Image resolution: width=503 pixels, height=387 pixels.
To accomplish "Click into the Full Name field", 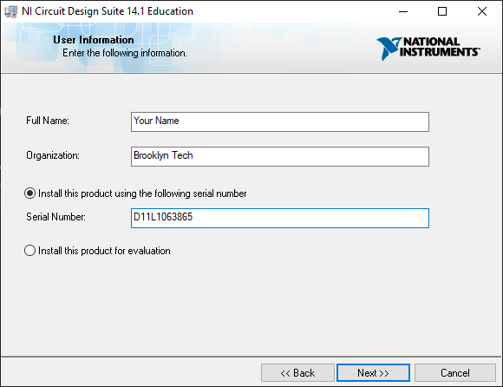I will pos(280,121).
